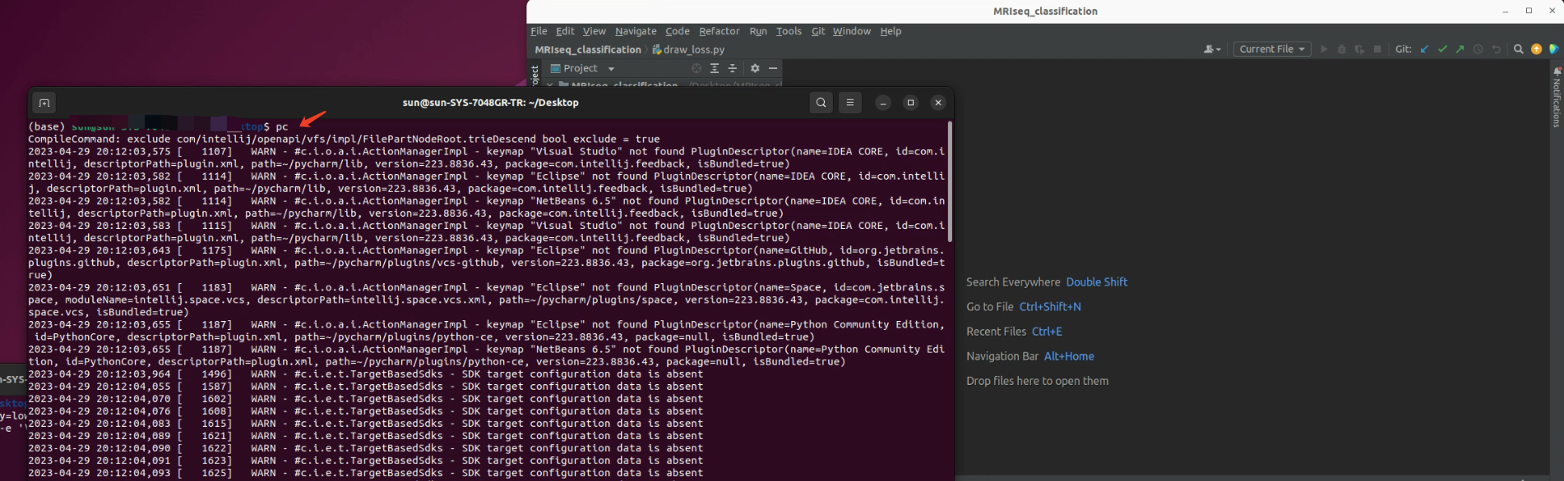This screenshot has height=481, width=1564.
Task: Click the Project vertical side tab
Action: pos(534,75)
